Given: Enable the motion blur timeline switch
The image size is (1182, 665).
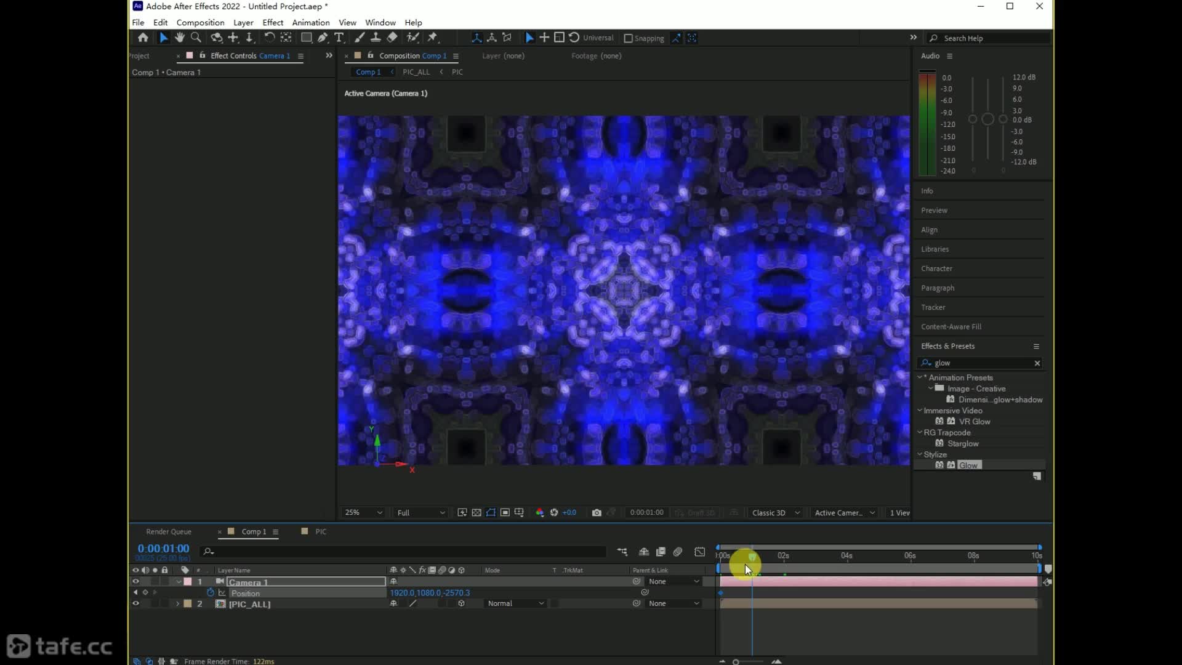Looking at the screenshot, I should [678, 552].
